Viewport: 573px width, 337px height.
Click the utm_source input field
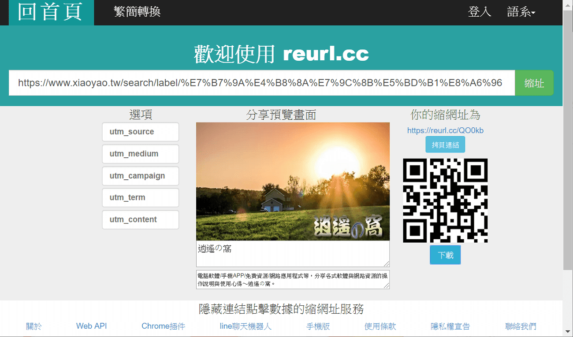[x=140, y=132]
